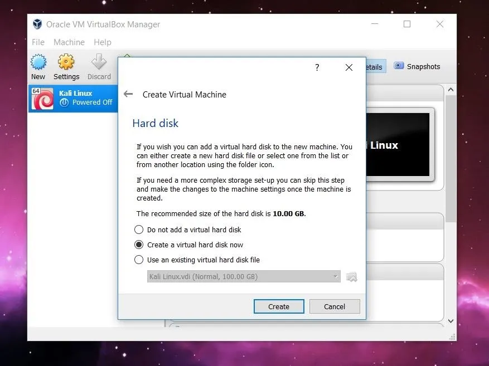Screen dimensions: 489x366
Task: Click the Snapshots camera icon
Action: 398,66
